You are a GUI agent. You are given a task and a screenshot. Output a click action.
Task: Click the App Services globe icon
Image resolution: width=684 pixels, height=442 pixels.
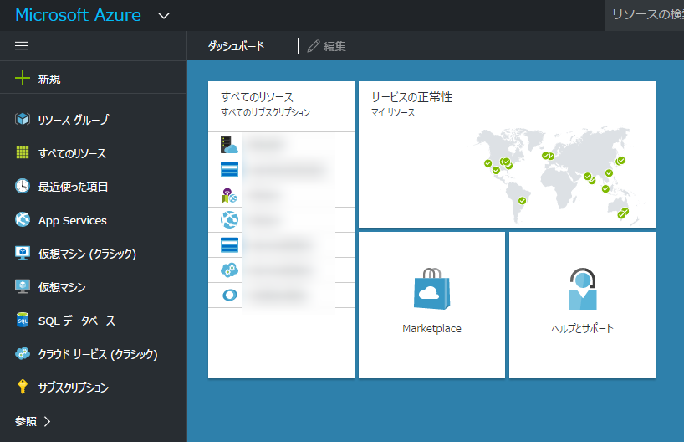23,220
